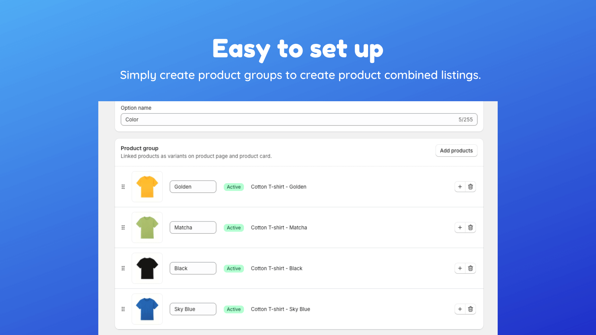The image size is (596, 335).
Task: Grab the drag handle for the Golden row
Action: pos(123,186)
